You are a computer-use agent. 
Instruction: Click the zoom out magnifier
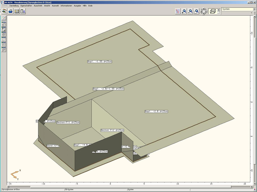tap(190, 11)
